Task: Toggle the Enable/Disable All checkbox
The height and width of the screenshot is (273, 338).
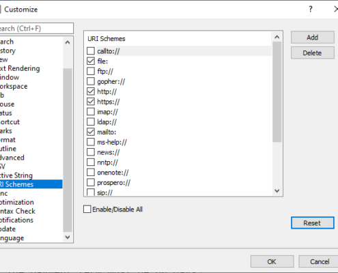Action: click(87, 209)
